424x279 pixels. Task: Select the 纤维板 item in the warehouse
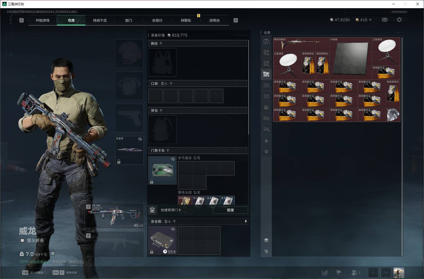[x=350, y=58]
